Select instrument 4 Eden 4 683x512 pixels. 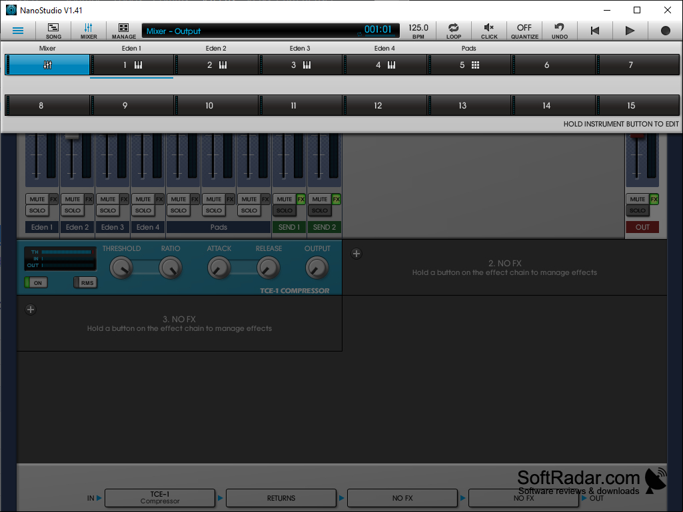(x=384, y=65)
